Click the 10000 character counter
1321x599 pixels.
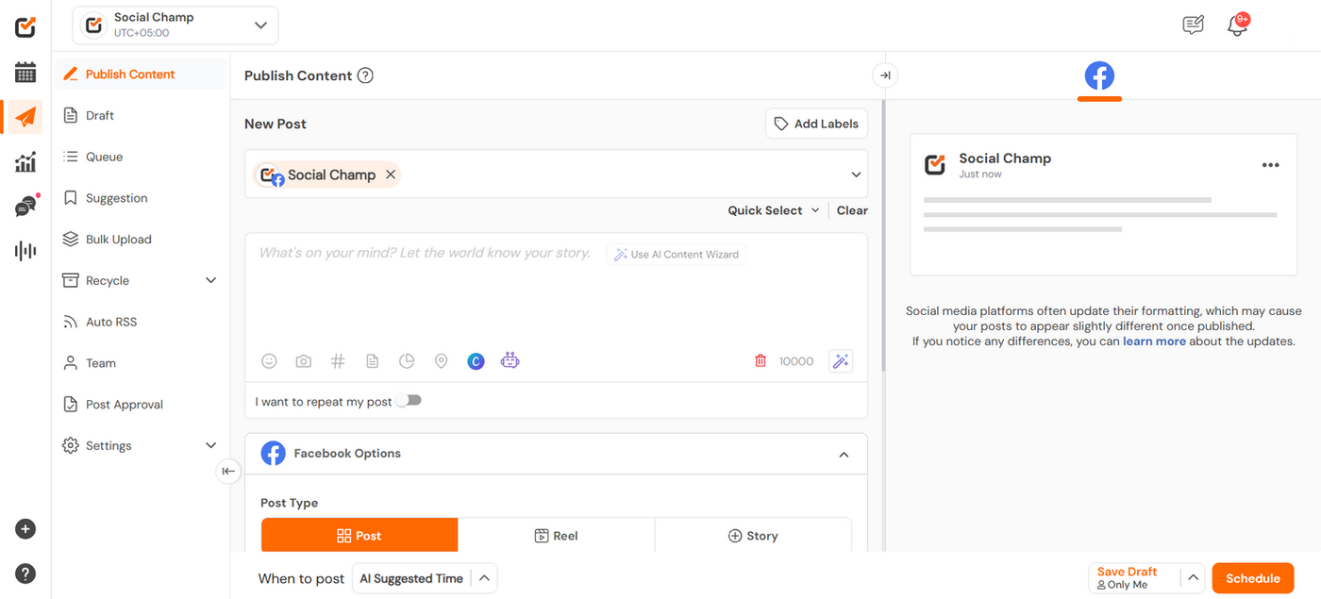[x=796, y=361]
